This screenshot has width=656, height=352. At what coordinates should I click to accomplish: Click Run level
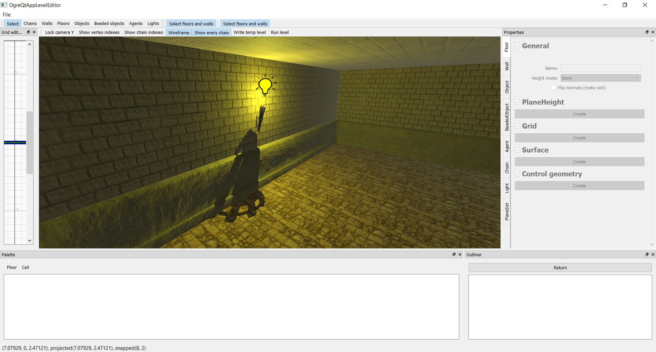280,32
